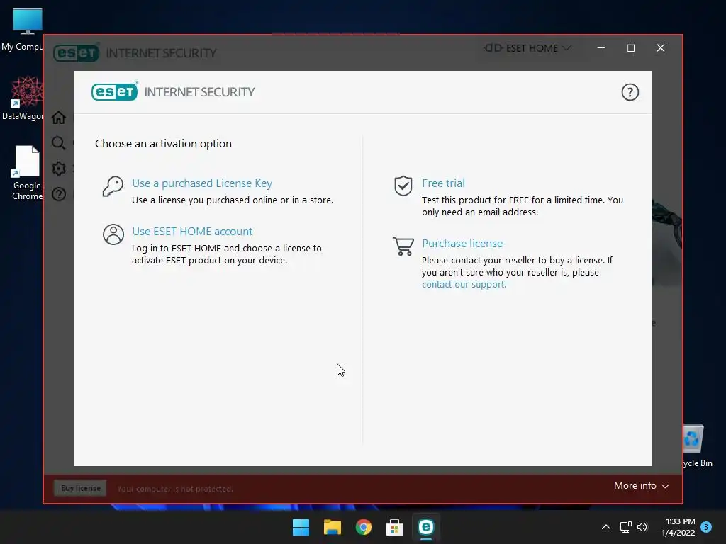Expand More info in the bottom bar
This screenshot has width=726, height=544.
coord(641,486)
